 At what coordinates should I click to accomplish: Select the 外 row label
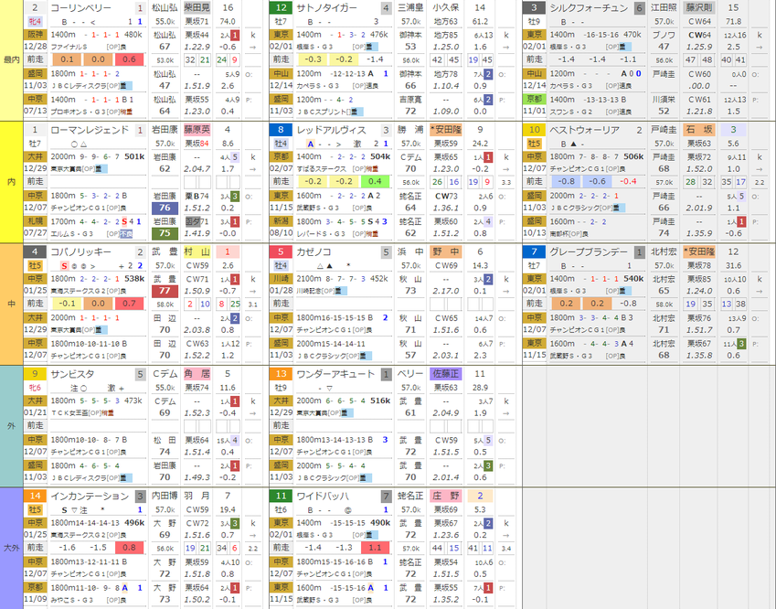pos(11,426)
